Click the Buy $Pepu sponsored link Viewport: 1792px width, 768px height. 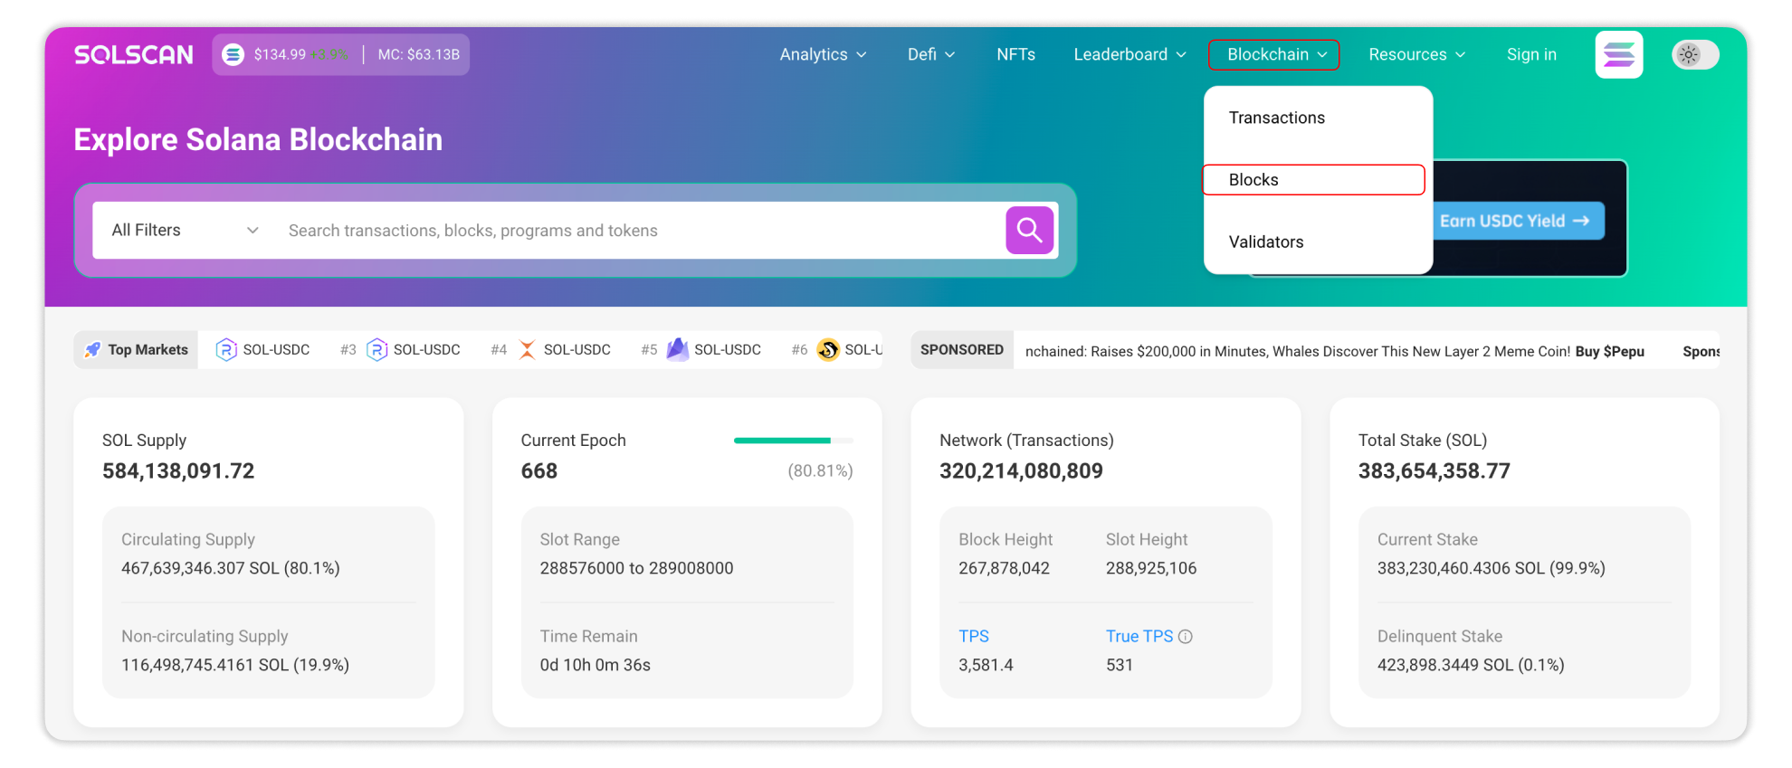coord(1610,351)
